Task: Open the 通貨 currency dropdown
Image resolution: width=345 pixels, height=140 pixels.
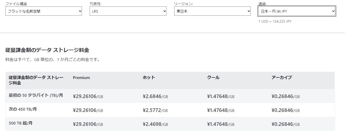Action: tap(297, 11)
